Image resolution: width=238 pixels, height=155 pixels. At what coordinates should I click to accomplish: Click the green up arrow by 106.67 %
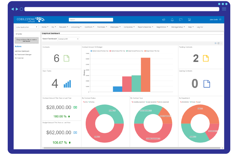[x=70, y=143]
